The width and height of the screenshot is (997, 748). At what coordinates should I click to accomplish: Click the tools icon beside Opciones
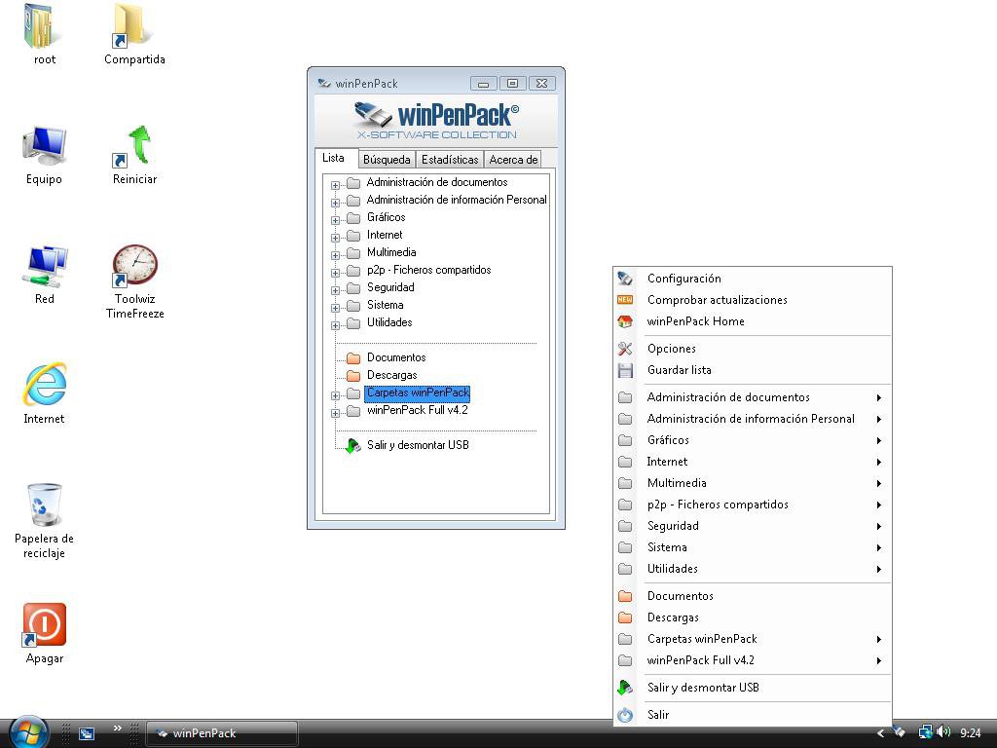click(x=625, y=349)
